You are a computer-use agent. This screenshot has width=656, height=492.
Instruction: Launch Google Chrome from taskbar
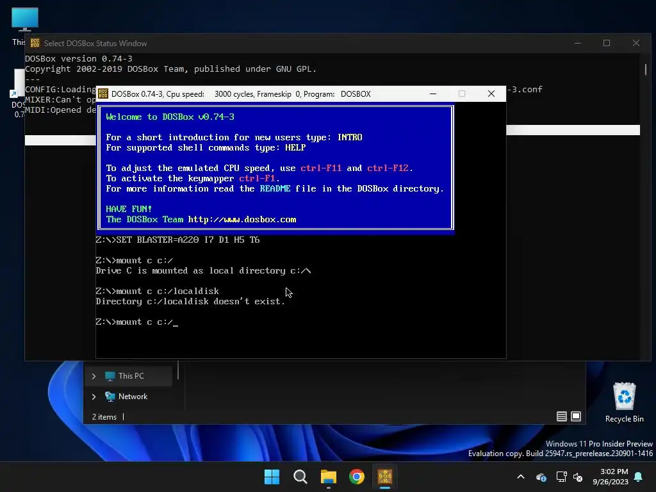356,477
